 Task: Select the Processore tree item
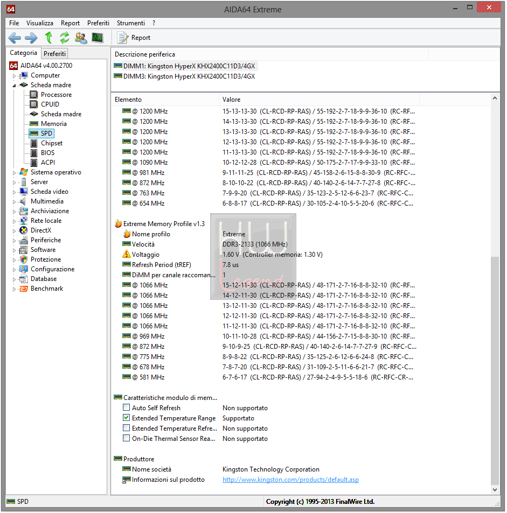point(57,95)
